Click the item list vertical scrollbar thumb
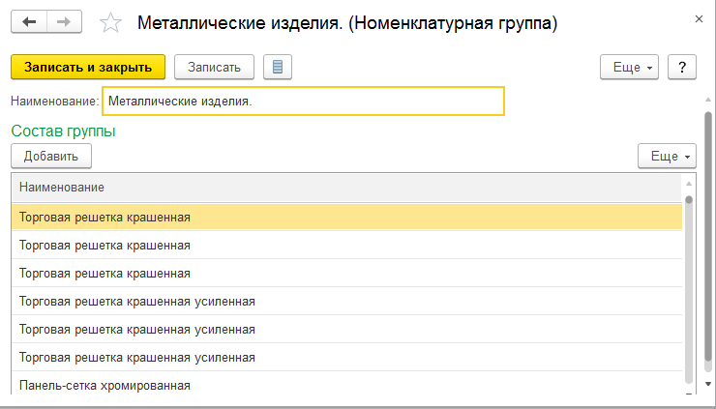Image resolution: width=716 pixels, height=409 pixels. [x=689, y=290]
